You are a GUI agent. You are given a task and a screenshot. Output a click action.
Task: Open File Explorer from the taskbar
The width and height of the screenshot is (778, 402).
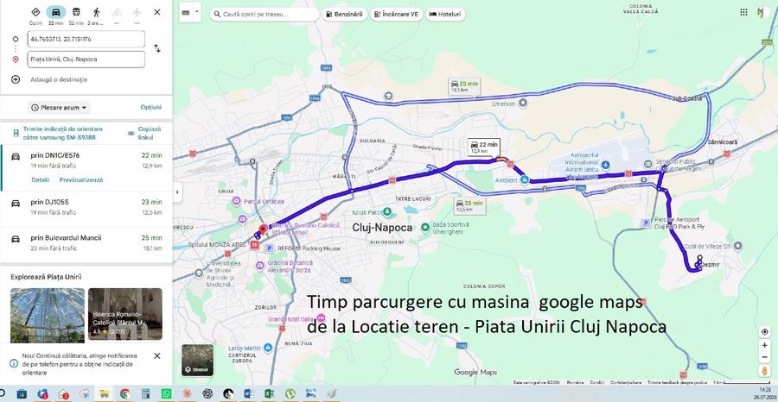point(105,394)
